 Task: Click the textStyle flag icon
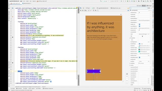pos(139,63)
